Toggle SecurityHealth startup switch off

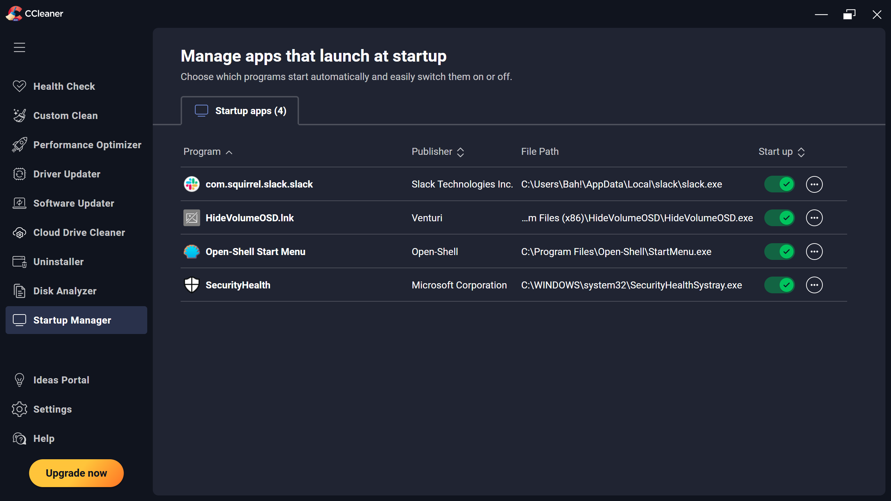(779, 285)
